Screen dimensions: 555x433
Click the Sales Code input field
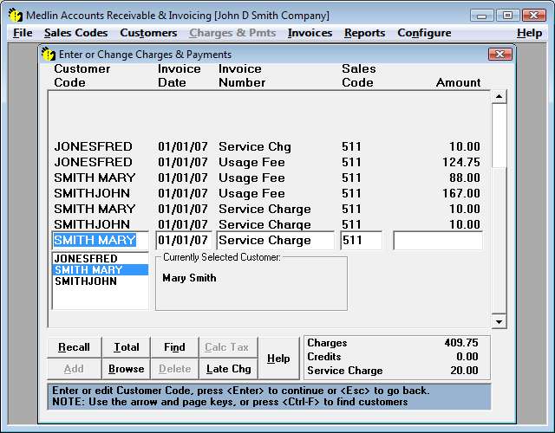[361, 241]
